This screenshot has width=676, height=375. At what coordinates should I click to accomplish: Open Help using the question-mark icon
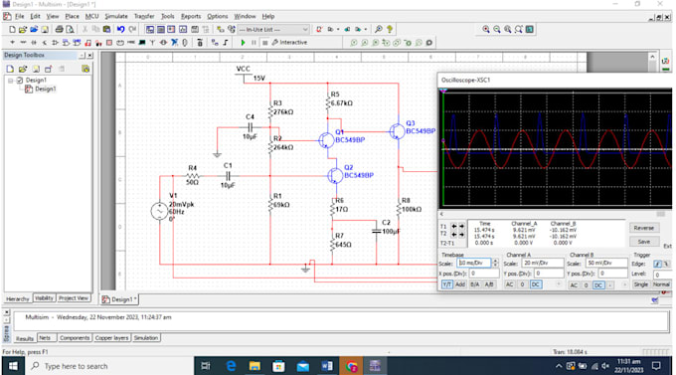(390, 30)
